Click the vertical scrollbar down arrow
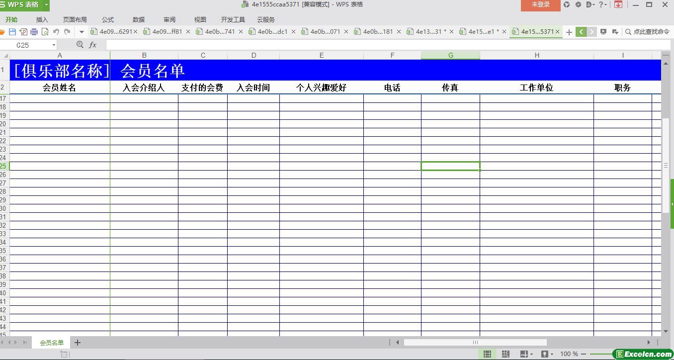The height and width of the screenshot is (360, 674). click(x=666, y=331)
